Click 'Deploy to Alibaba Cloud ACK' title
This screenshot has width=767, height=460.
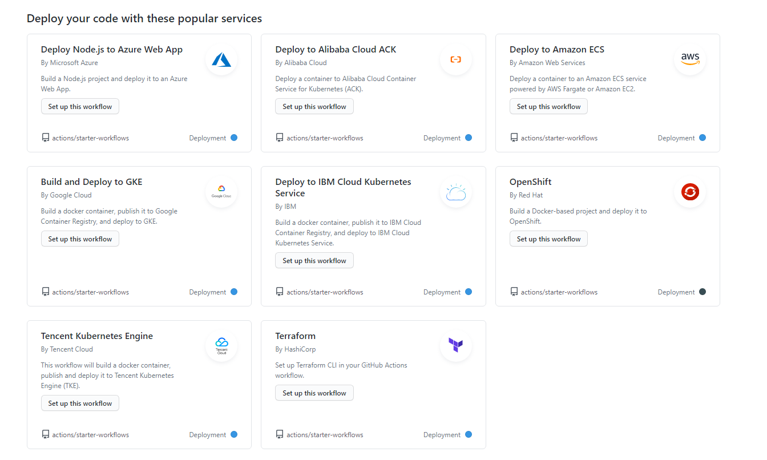(x=336, y=50)
